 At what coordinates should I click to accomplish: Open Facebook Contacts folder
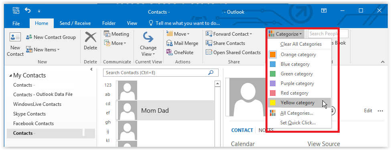[33, 123]
